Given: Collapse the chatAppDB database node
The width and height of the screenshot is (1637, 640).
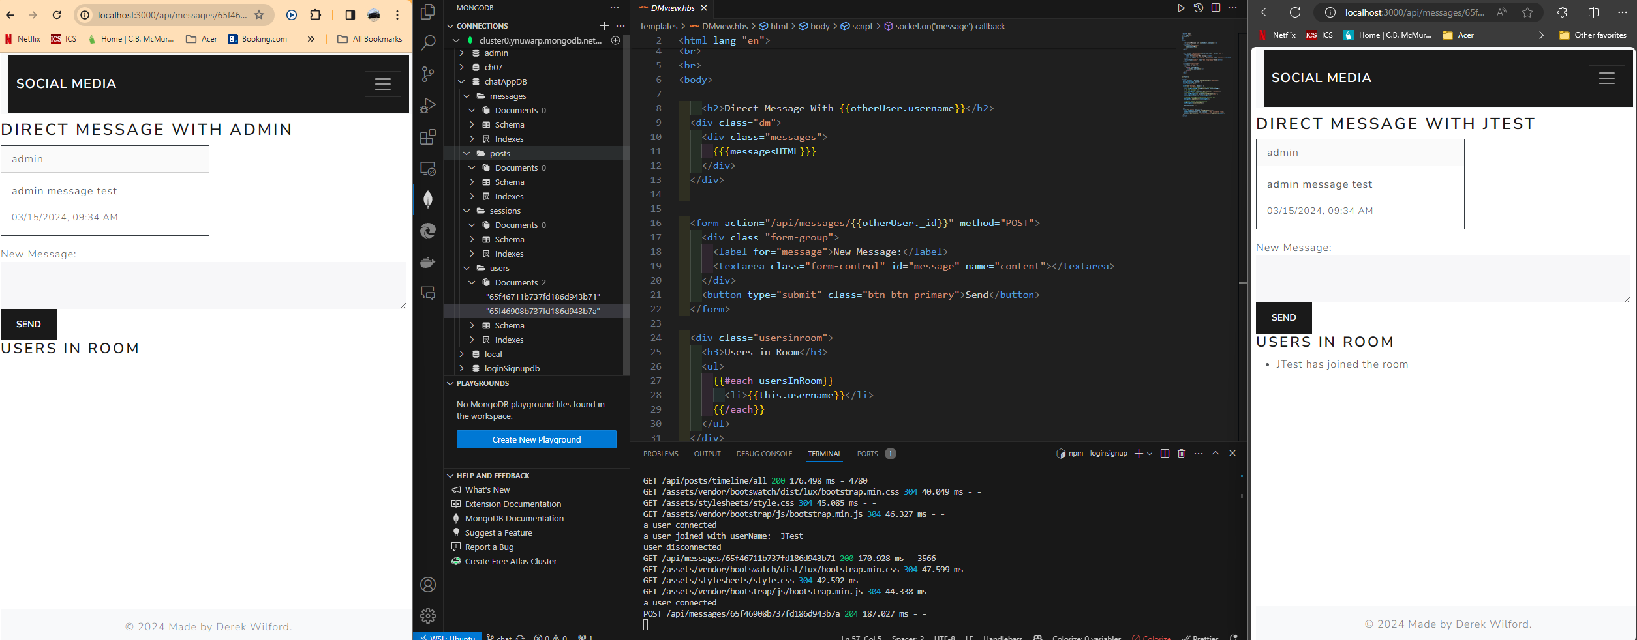Looking at the screenshot, I should coord(462,81).
